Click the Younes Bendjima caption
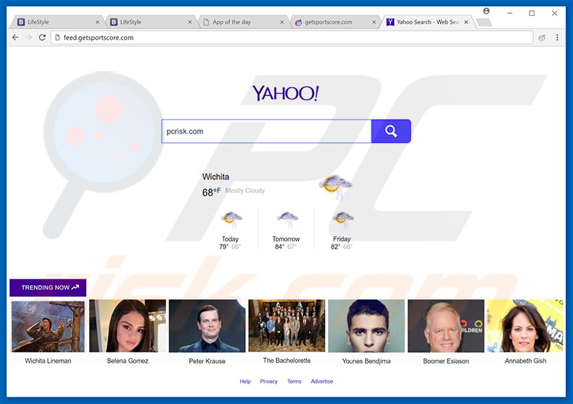The height and width of the screenshot is (404, 573). pos(366,361)
